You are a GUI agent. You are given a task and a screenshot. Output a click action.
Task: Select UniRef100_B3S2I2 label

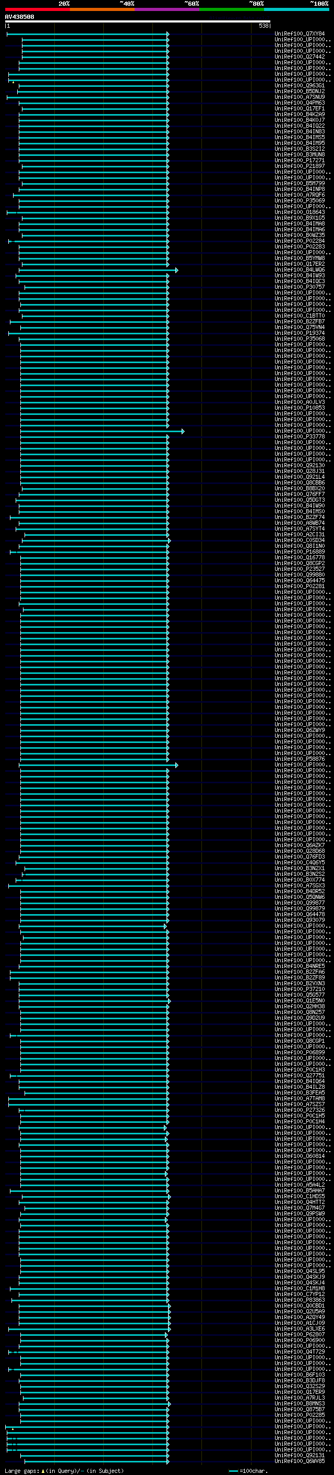(300, 149)
